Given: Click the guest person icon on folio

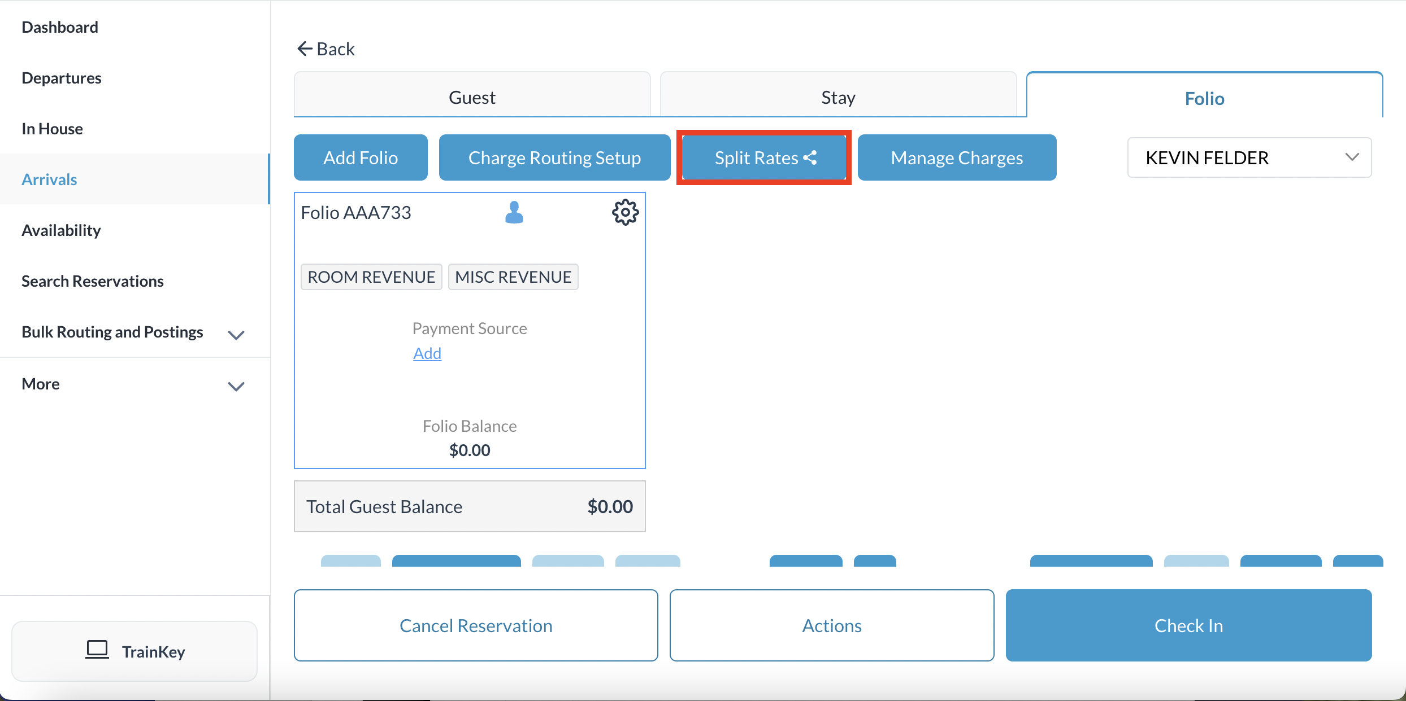Looking at the screenshot, I should [x=514, y=212].
